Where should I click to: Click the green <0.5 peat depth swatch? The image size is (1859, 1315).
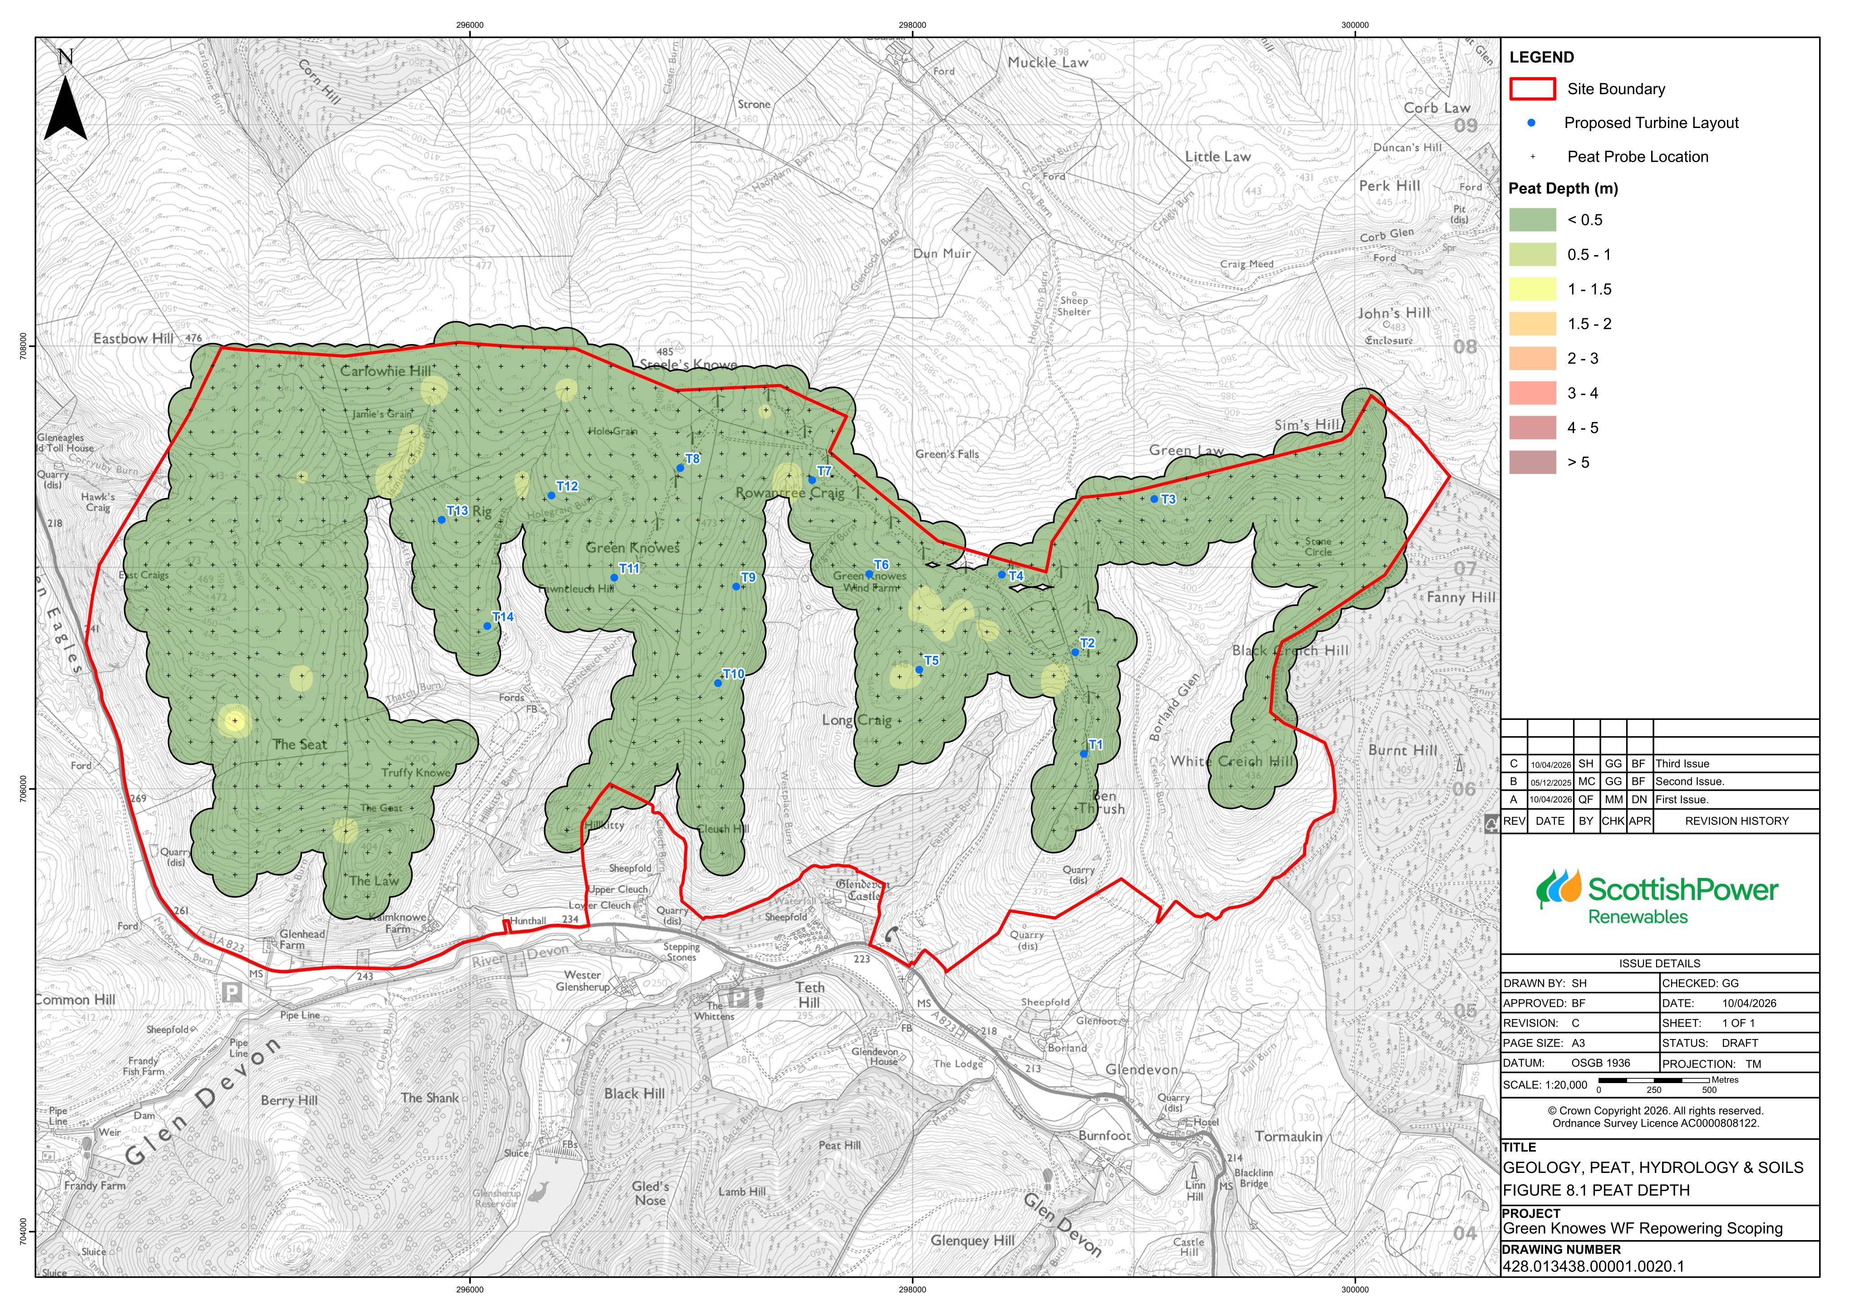1532,219
